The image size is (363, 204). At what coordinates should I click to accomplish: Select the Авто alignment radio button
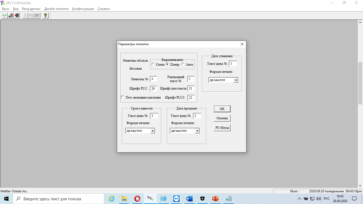tap(183, 64)
